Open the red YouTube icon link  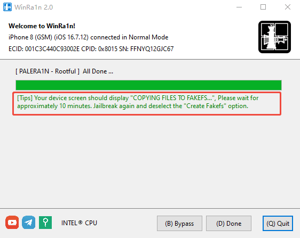pos(12,223)
